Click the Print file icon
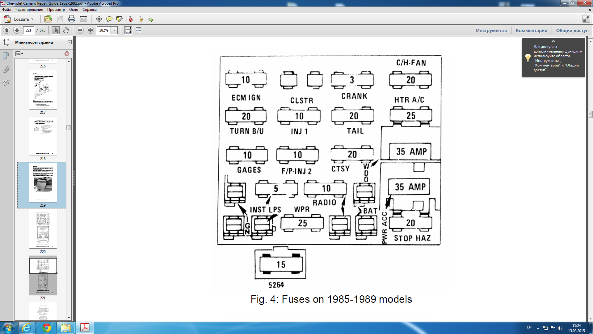 tap(72, 19)
